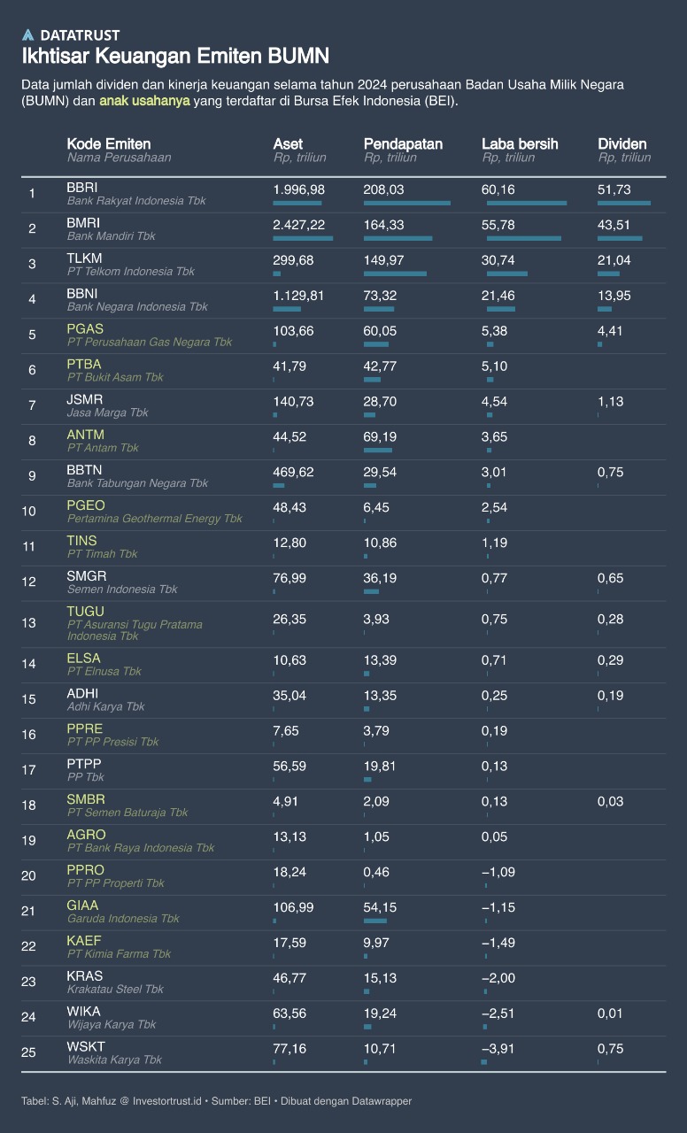Click the TLKM ticker code

coord(84,258)
